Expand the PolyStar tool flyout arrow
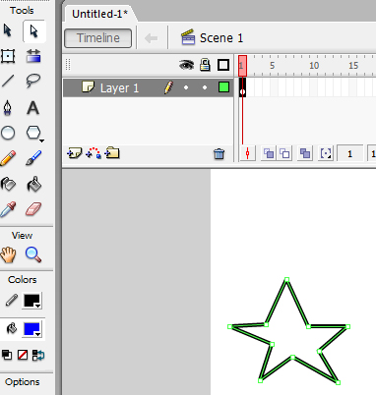The width and height of the screenshot is (376, 395). tap(41, 141)
